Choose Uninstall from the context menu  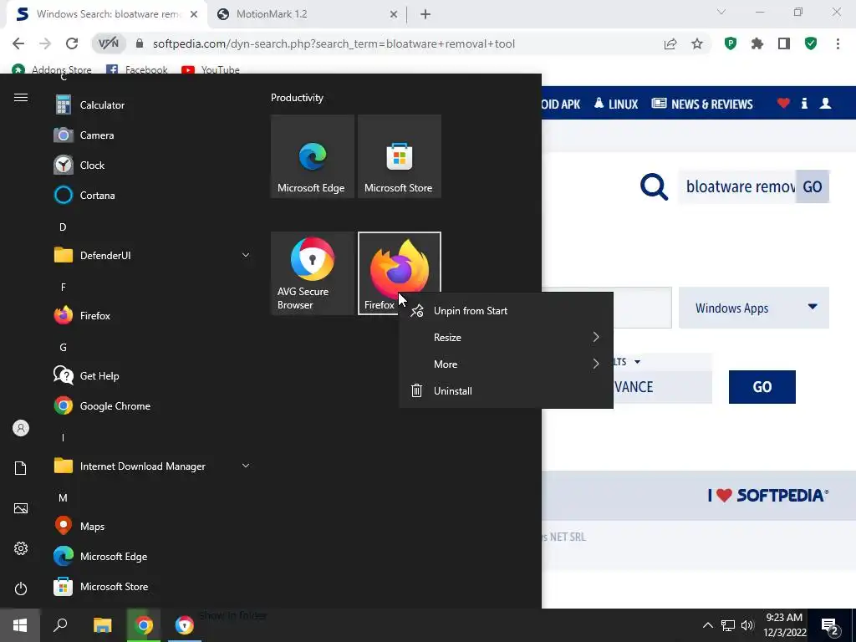(x=506, y=391)
